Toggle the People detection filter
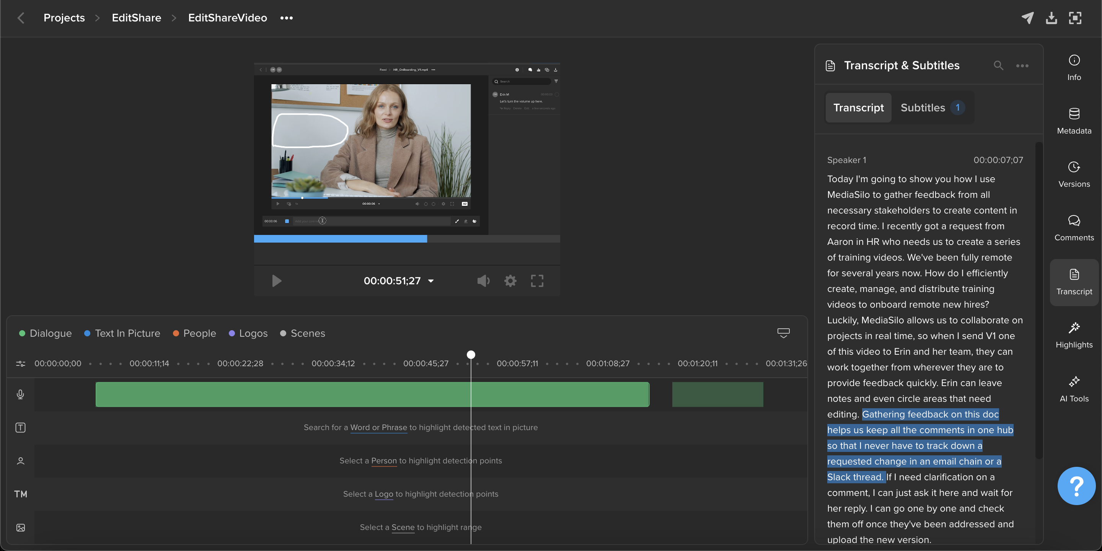The image size is (1102, 551). point(194,333)
